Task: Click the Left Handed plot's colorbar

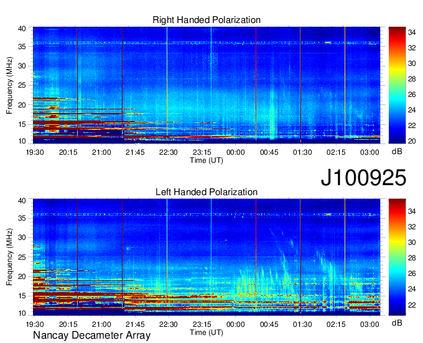Action: click(397, 257)
